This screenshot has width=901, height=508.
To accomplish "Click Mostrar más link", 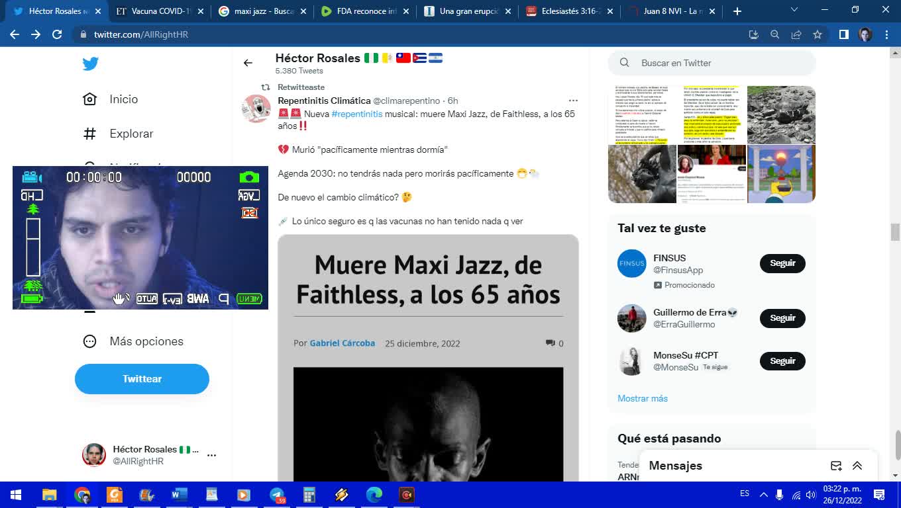I will [642, 399].
